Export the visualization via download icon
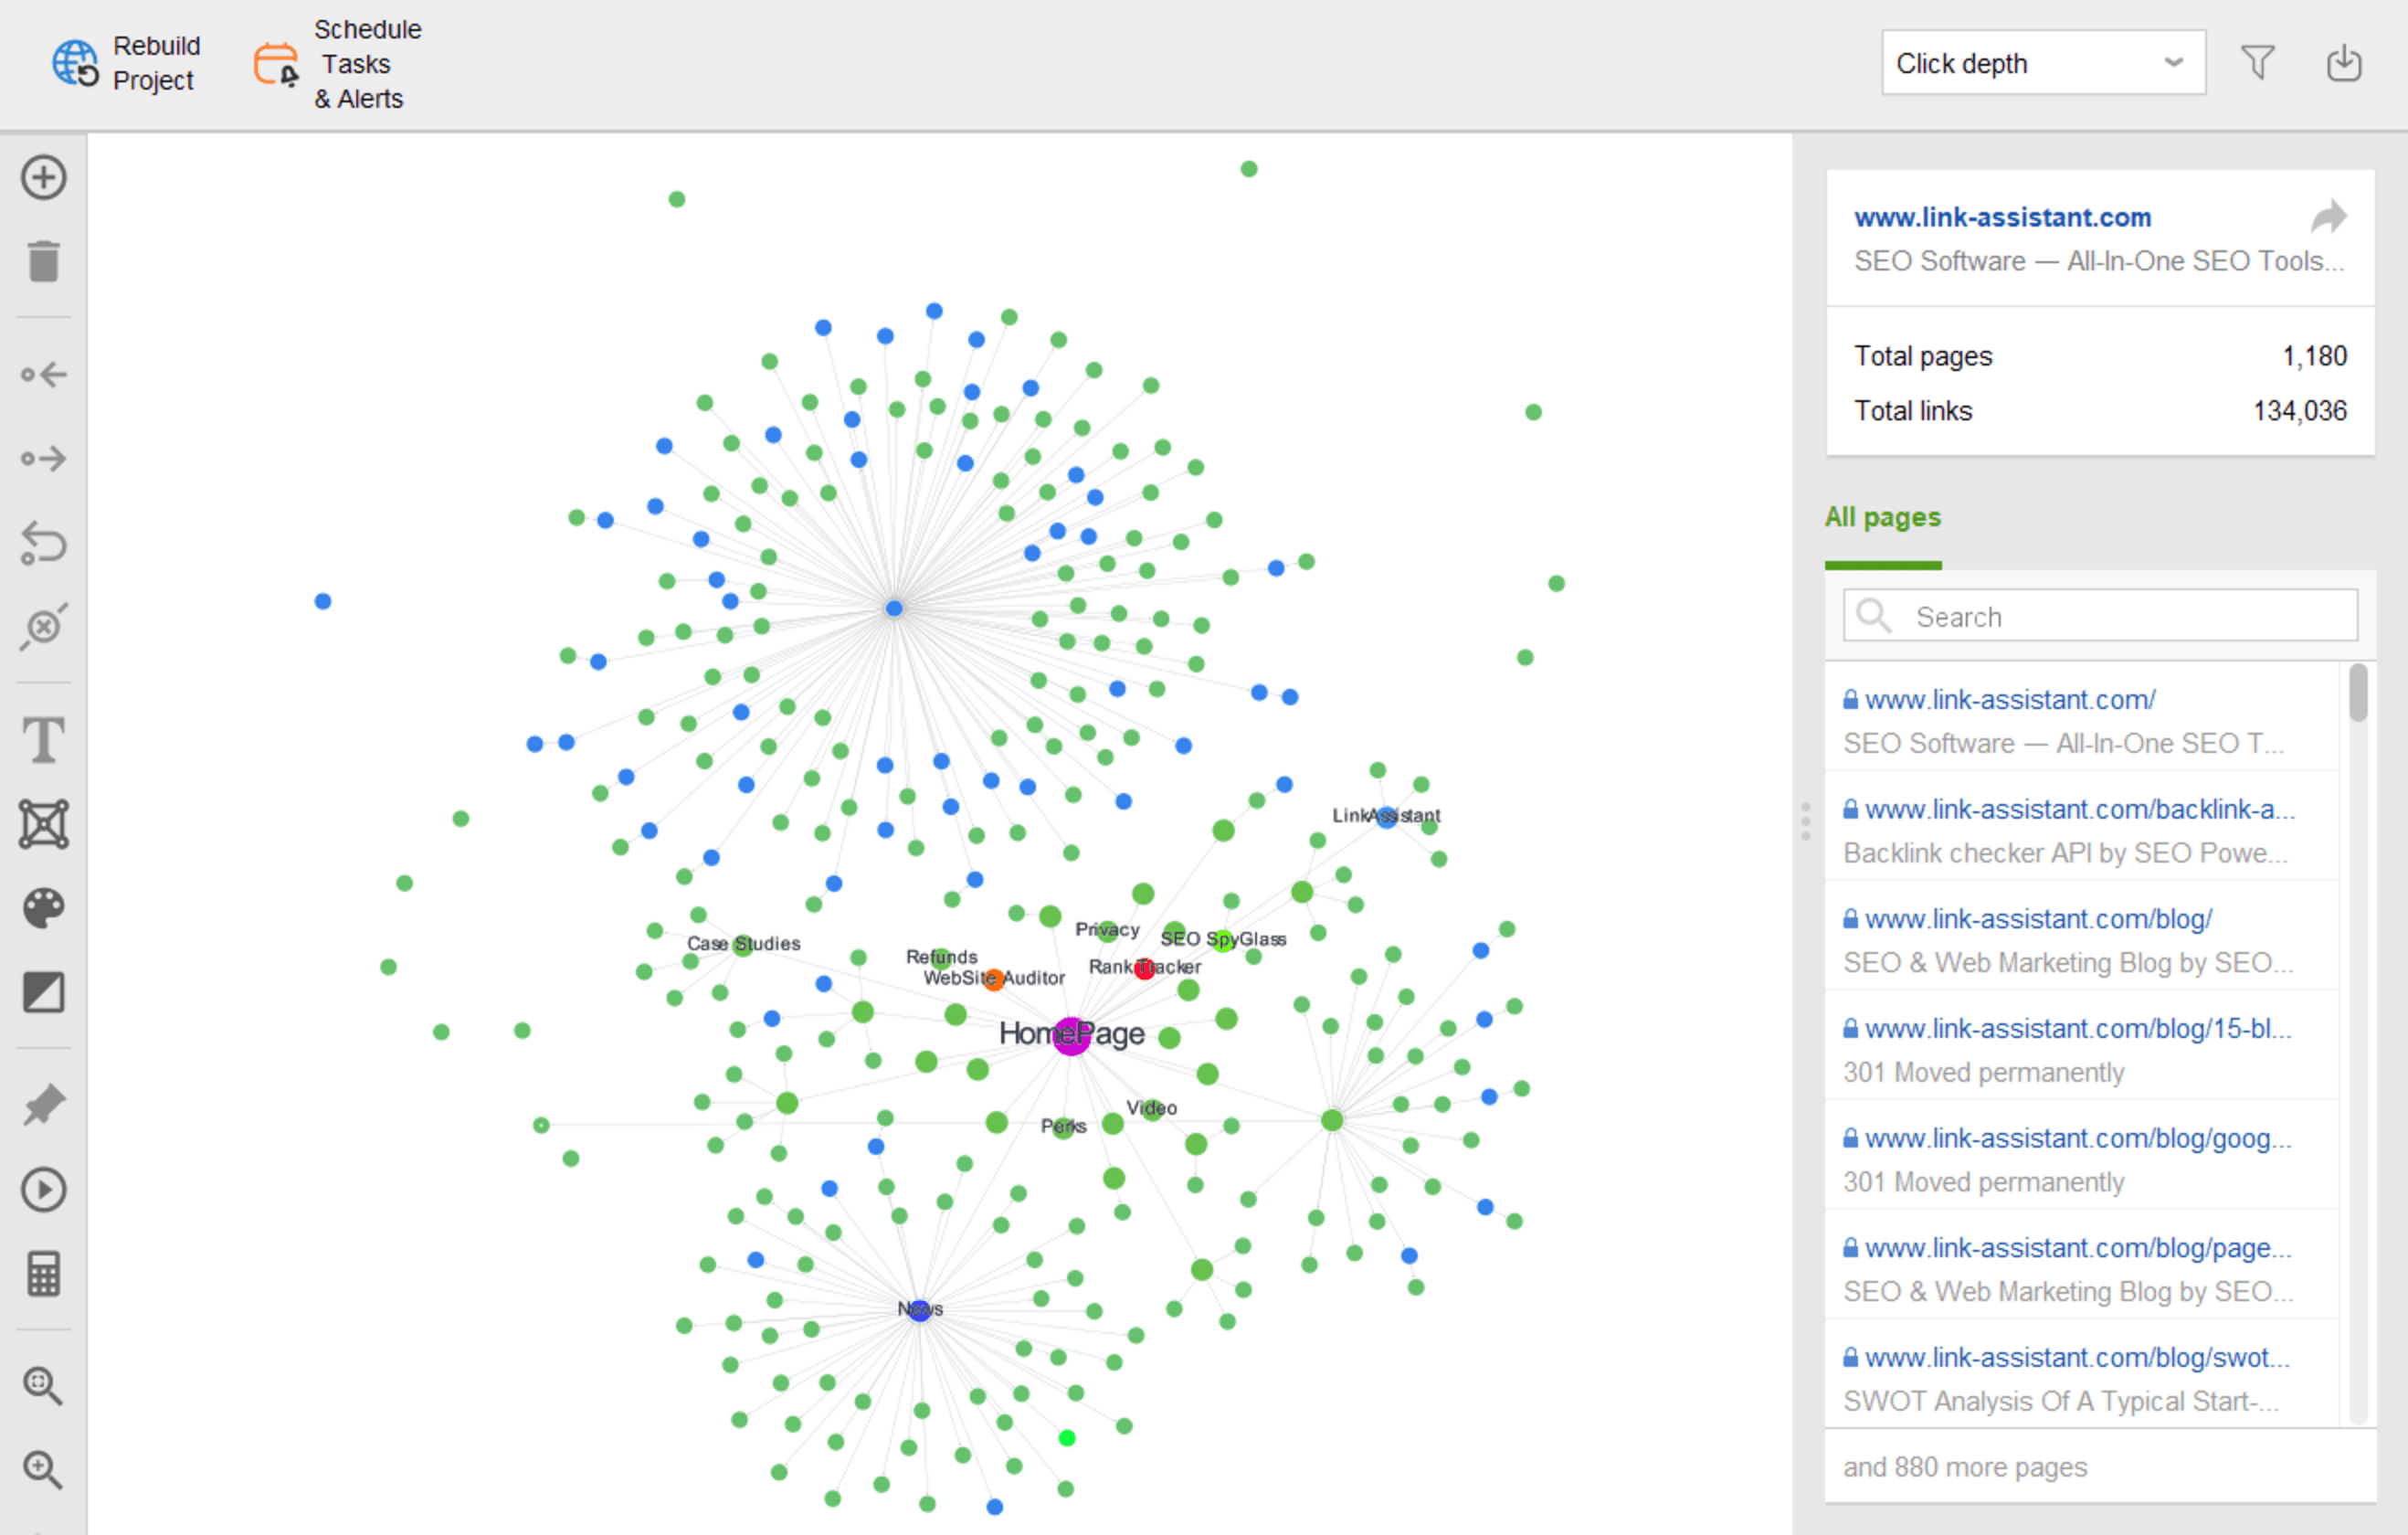Screen dimensions: 2408x1535 pyautogui.click(x=2344, y=62)
